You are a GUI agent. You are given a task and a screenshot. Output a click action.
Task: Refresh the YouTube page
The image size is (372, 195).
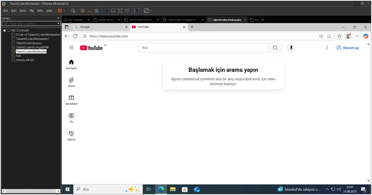pos(75,36)
